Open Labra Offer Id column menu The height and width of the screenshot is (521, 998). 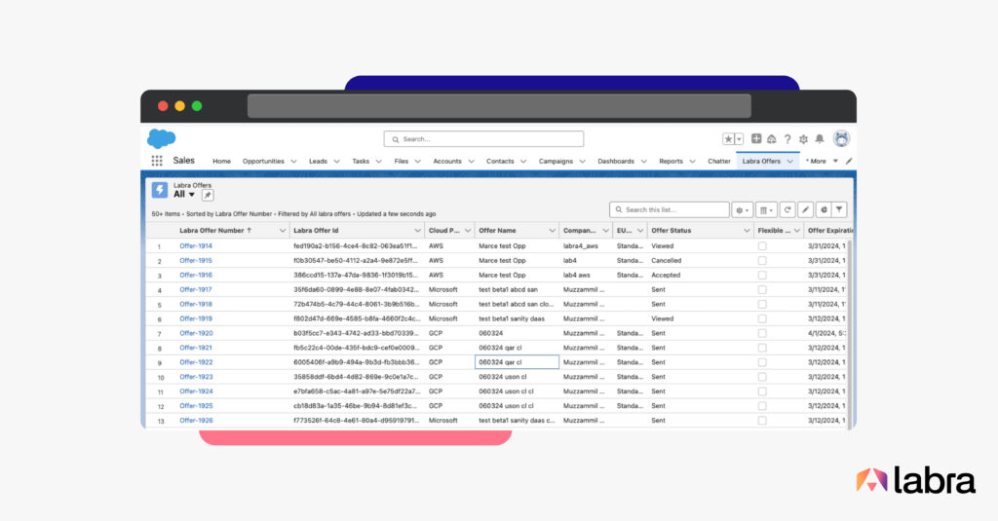tap(417, 231)
